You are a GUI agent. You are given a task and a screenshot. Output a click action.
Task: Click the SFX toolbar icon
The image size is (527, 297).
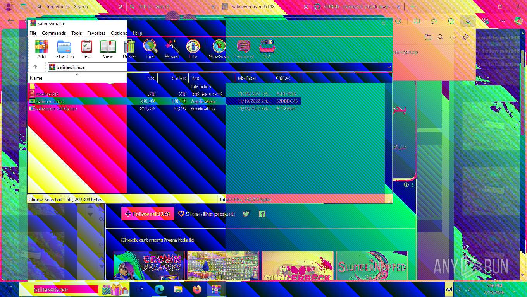coord(267,49)
